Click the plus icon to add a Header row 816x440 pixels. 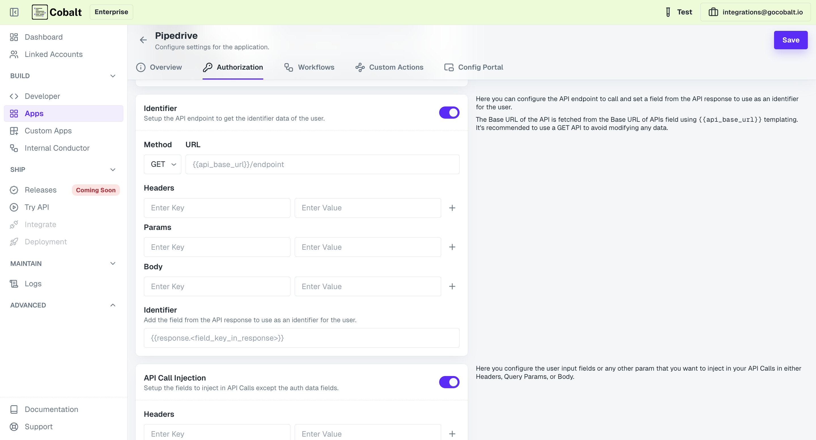[x=452, y=208]
